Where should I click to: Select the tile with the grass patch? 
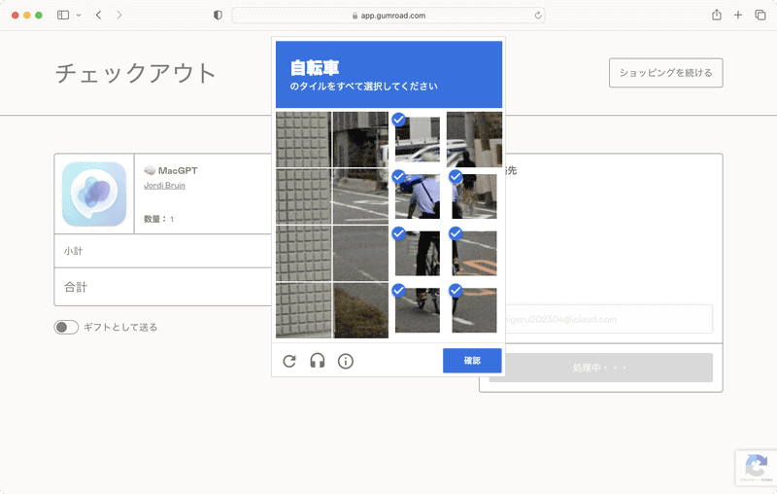click(360, 310)
